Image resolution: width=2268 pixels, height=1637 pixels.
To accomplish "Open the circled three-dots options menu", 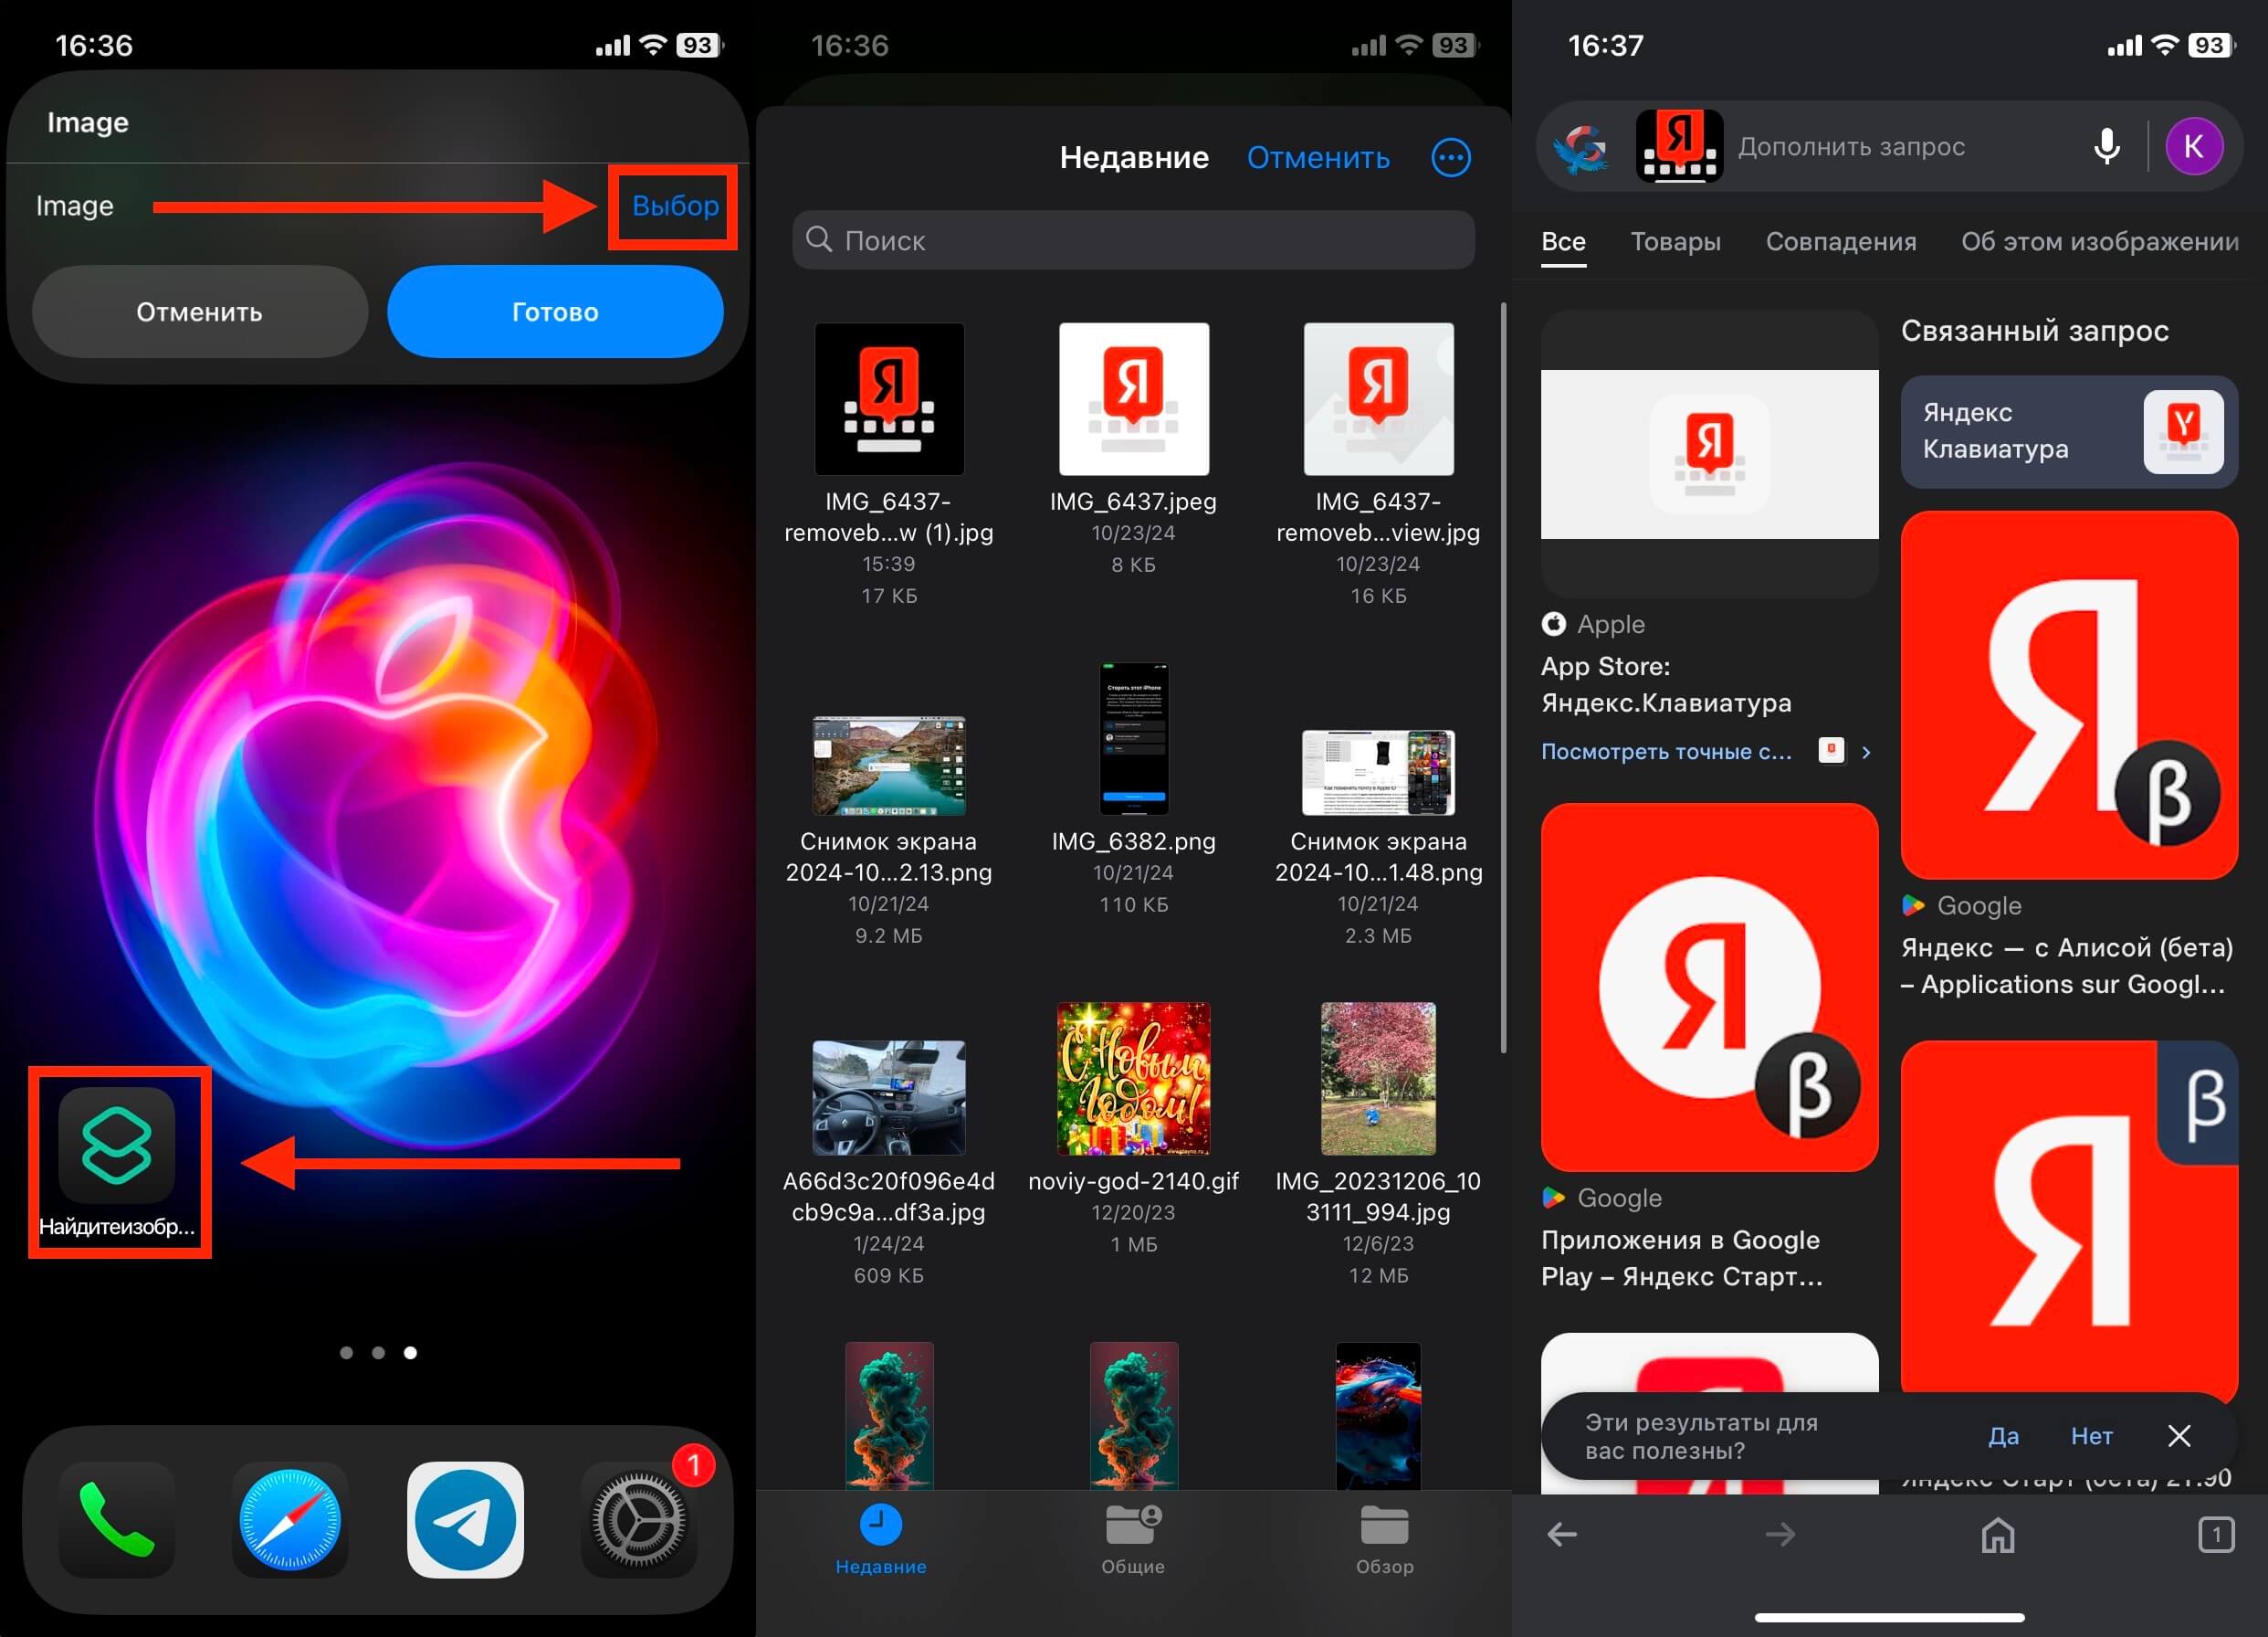I will 1450,157.
